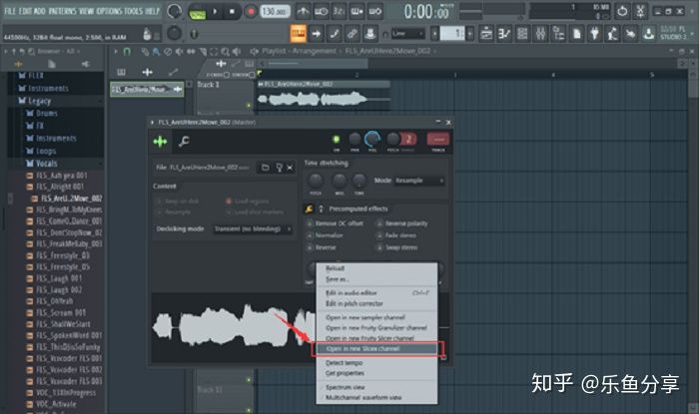Open the Declicking mode dropdown

pos(252,228)
